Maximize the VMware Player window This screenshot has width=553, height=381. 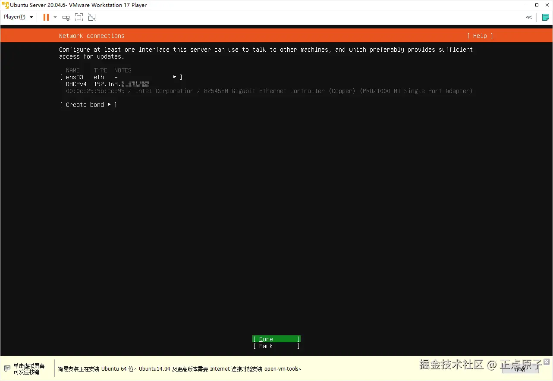(537, 5)
